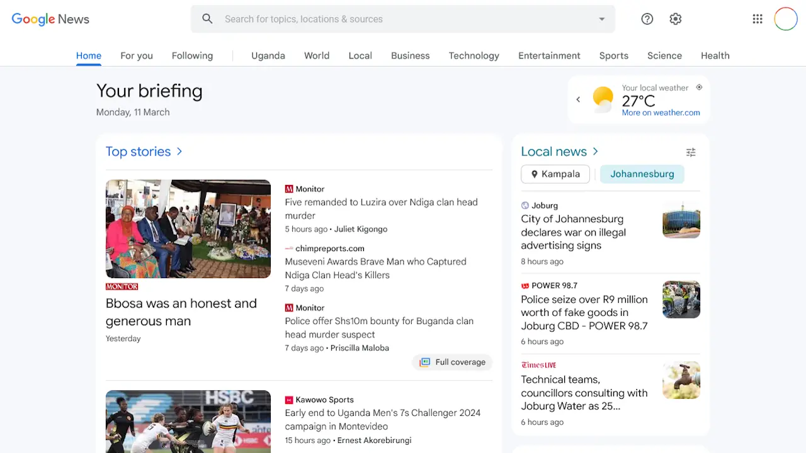Screen dimensions: 806x453
Task: Click the chimpreports.com source icon
Action: [x=289, y=249]
